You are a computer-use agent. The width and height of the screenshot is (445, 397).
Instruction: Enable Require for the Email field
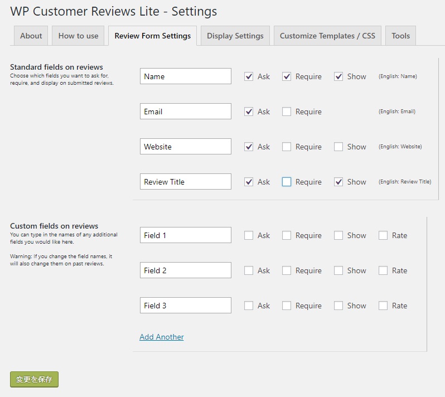click(x=287, y=112)
